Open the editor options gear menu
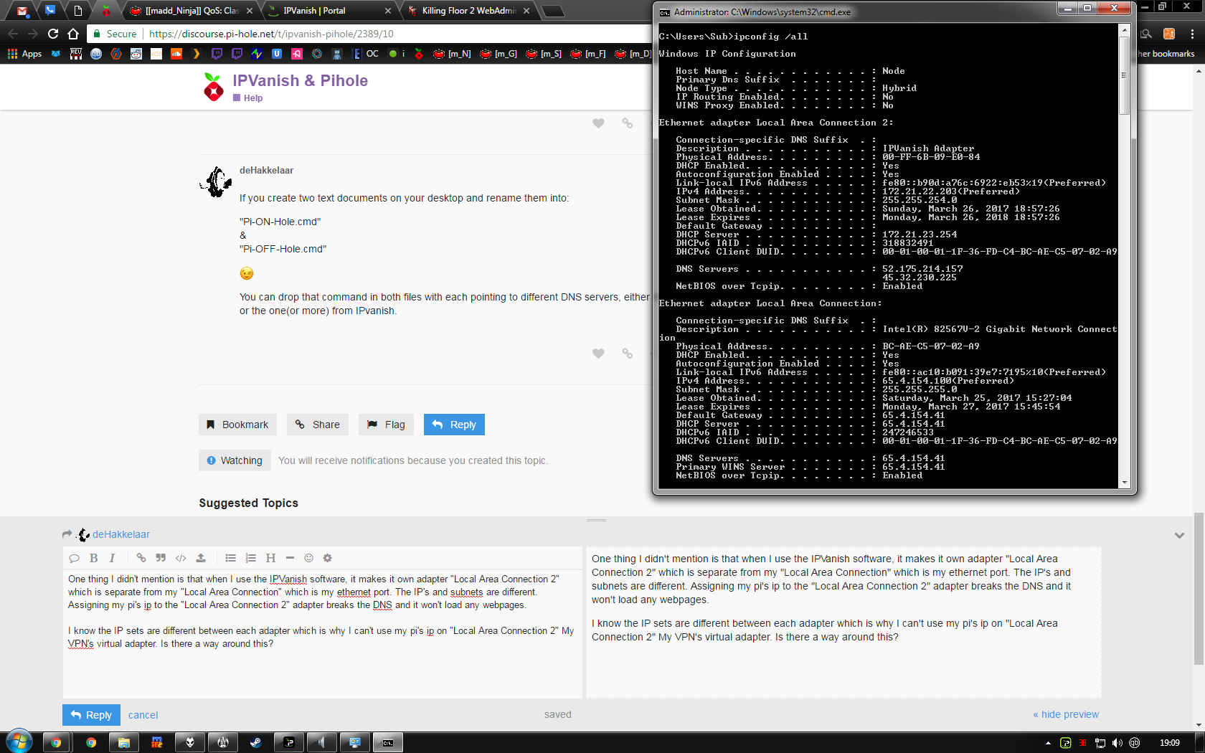The image size is (1205, 753). (327, 558)
